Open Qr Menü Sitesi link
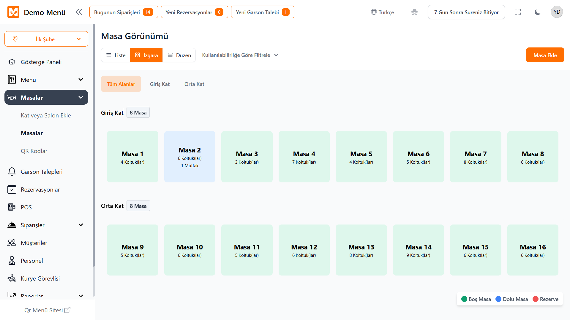 coord(47,310)
